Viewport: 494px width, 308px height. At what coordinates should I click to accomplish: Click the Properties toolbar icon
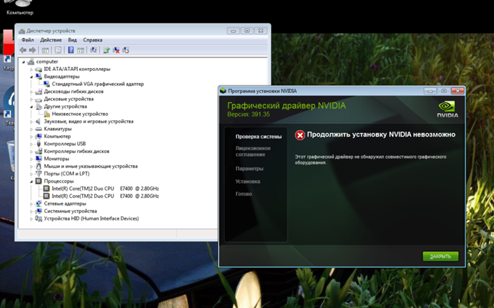[x=59, y=50]
